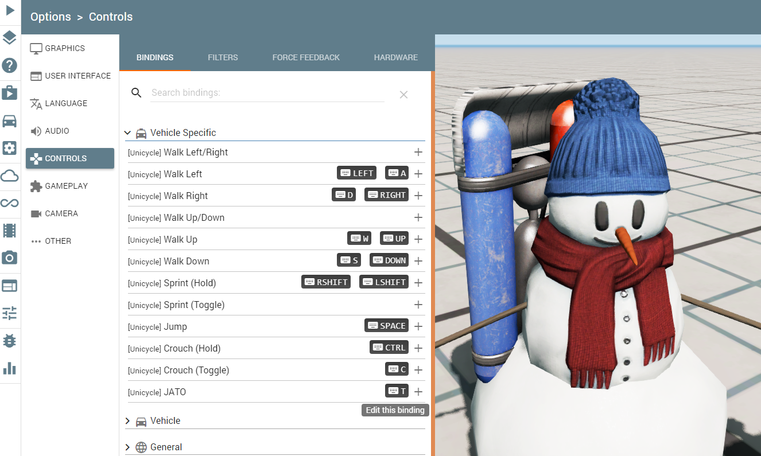
Task: Click the Search bindings input field
Action: coord(267,93)
